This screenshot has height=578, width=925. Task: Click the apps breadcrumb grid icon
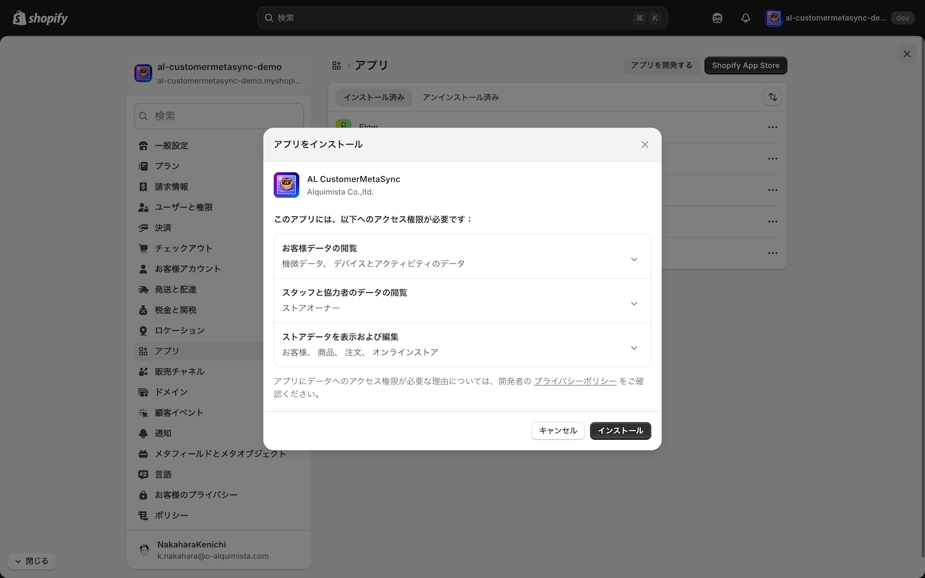pos(337,66)
